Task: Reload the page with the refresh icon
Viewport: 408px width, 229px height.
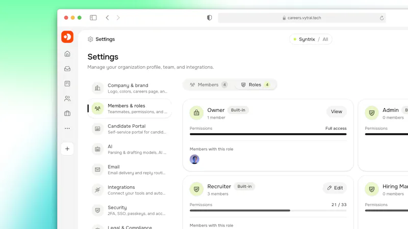Action: pyautogui.click(x=381, y=18)
